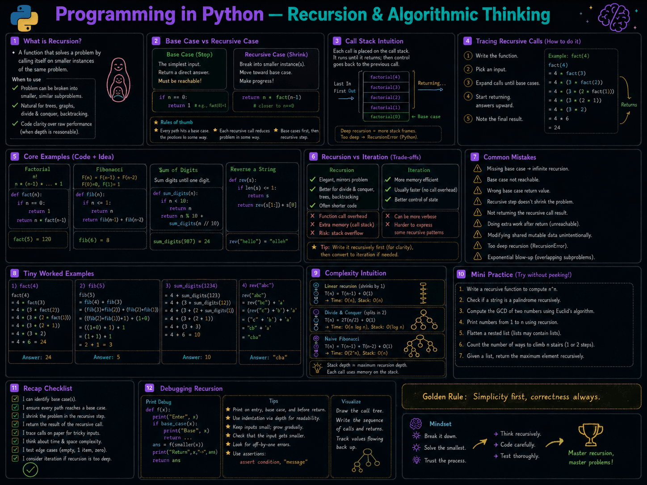Toggle checkbox I shrink the problem in the recursive step
Image resolution: width=647 pixels, height=485 pixels.
[15, 416]
